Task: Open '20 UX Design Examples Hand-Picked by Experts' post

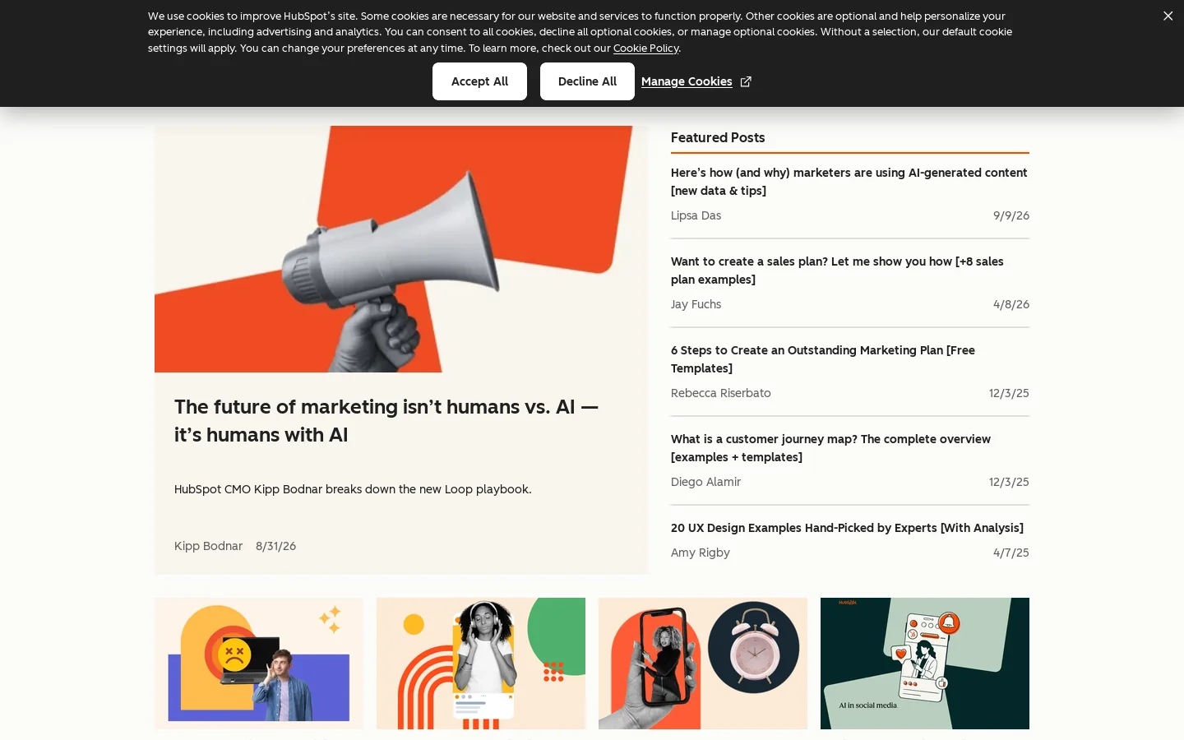Action: click(x=847, y=528)
